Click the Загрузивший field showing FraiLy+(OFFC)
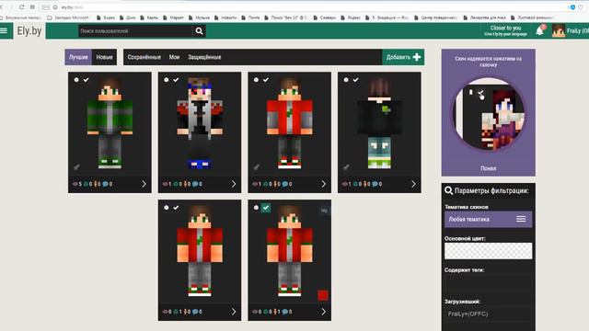This screenshot has height=331, width=589. [488, 314]
